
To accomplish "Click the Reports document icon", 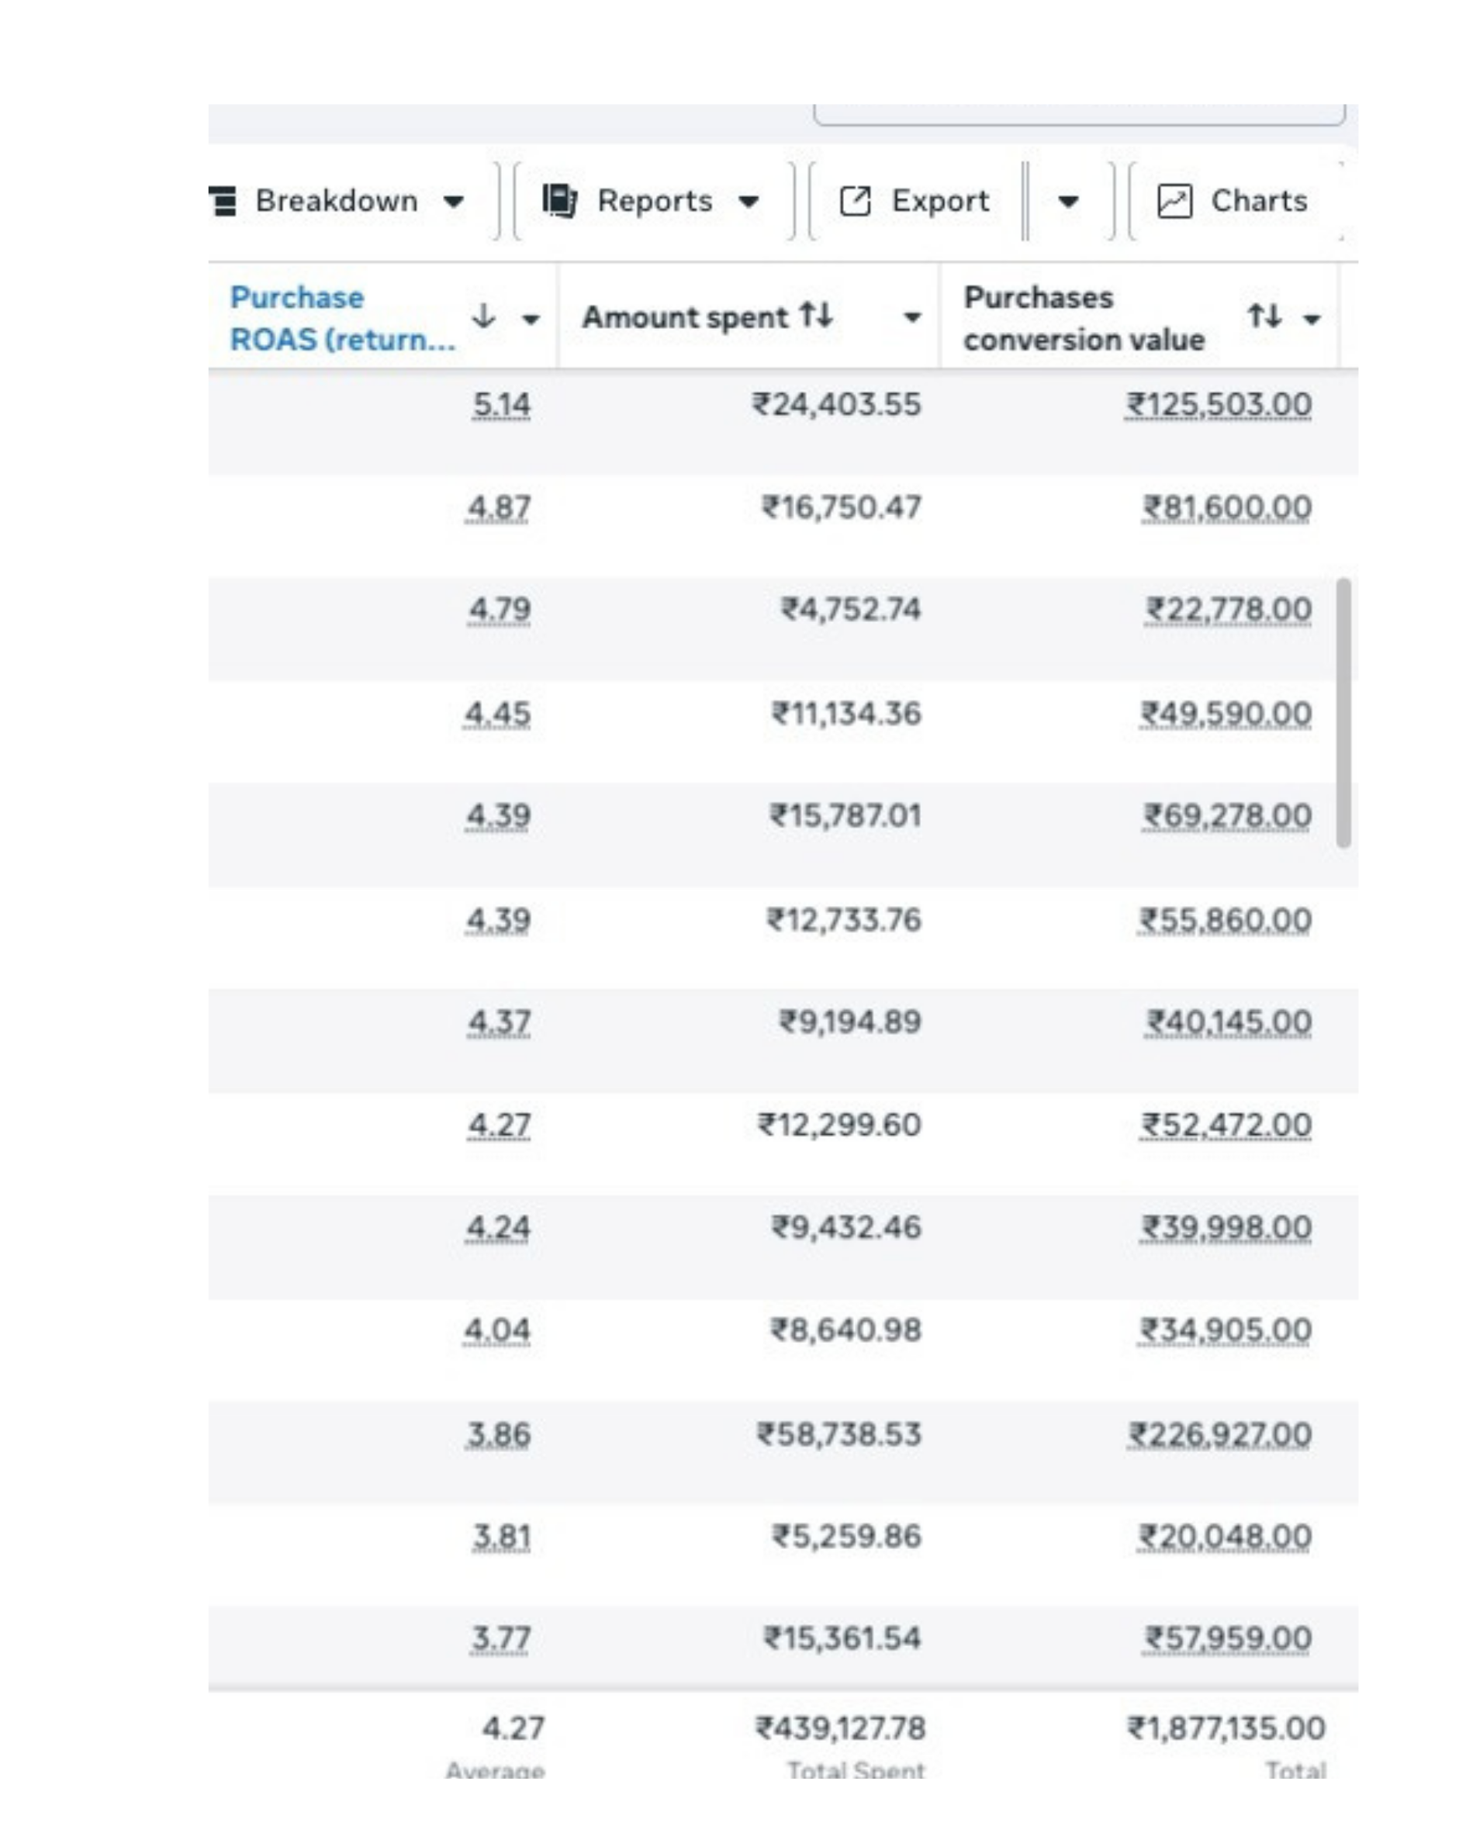I will (559, 202).
